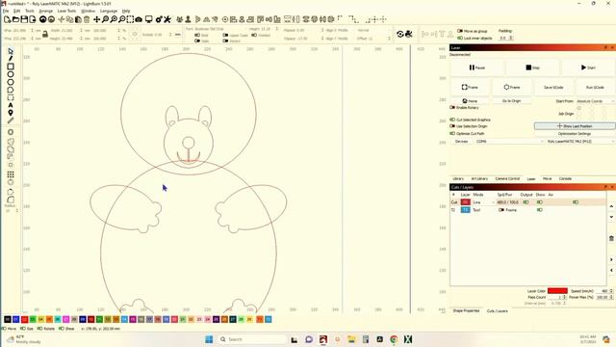The width and height of the screenshot is (616, 347).
Task: Adjust Pass Count stepper
Action: pyautogui.click(x=565, y=298)
